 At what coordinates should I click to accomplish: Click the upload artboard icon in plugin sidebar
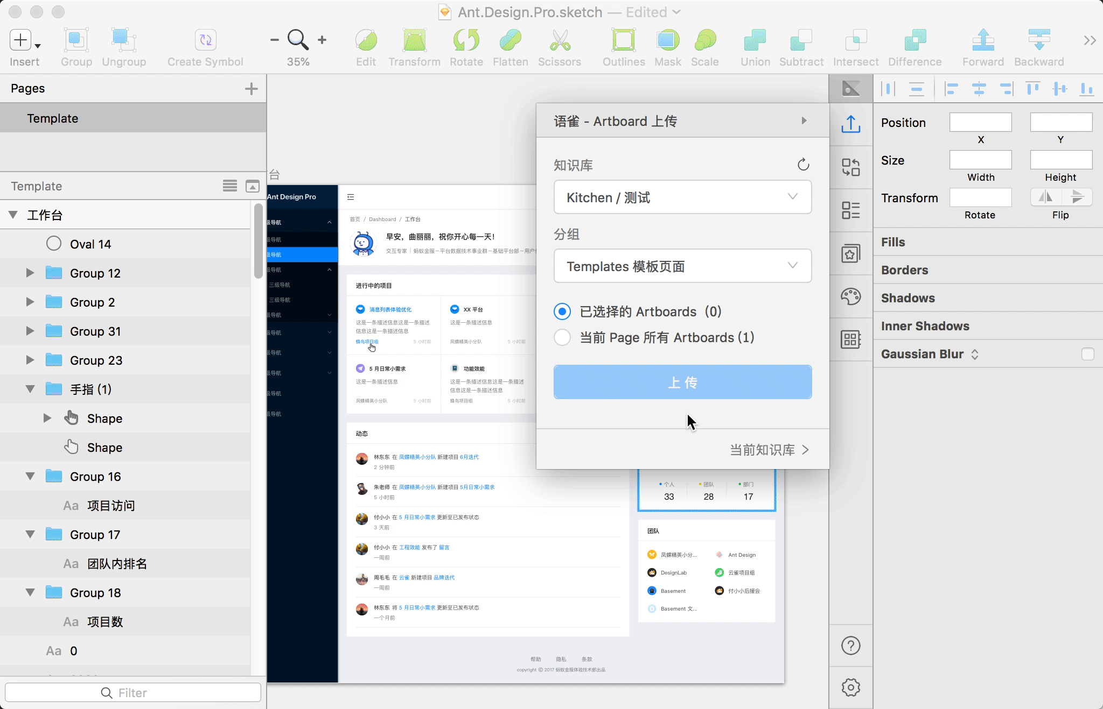[x=850, y=124]
